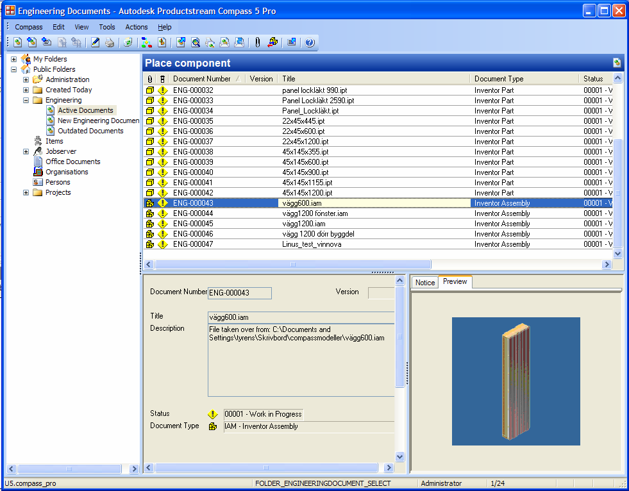Switch to the Preview tab
Image resolution: width=629 pixels, height=491 pixels.
pos(455,281)
